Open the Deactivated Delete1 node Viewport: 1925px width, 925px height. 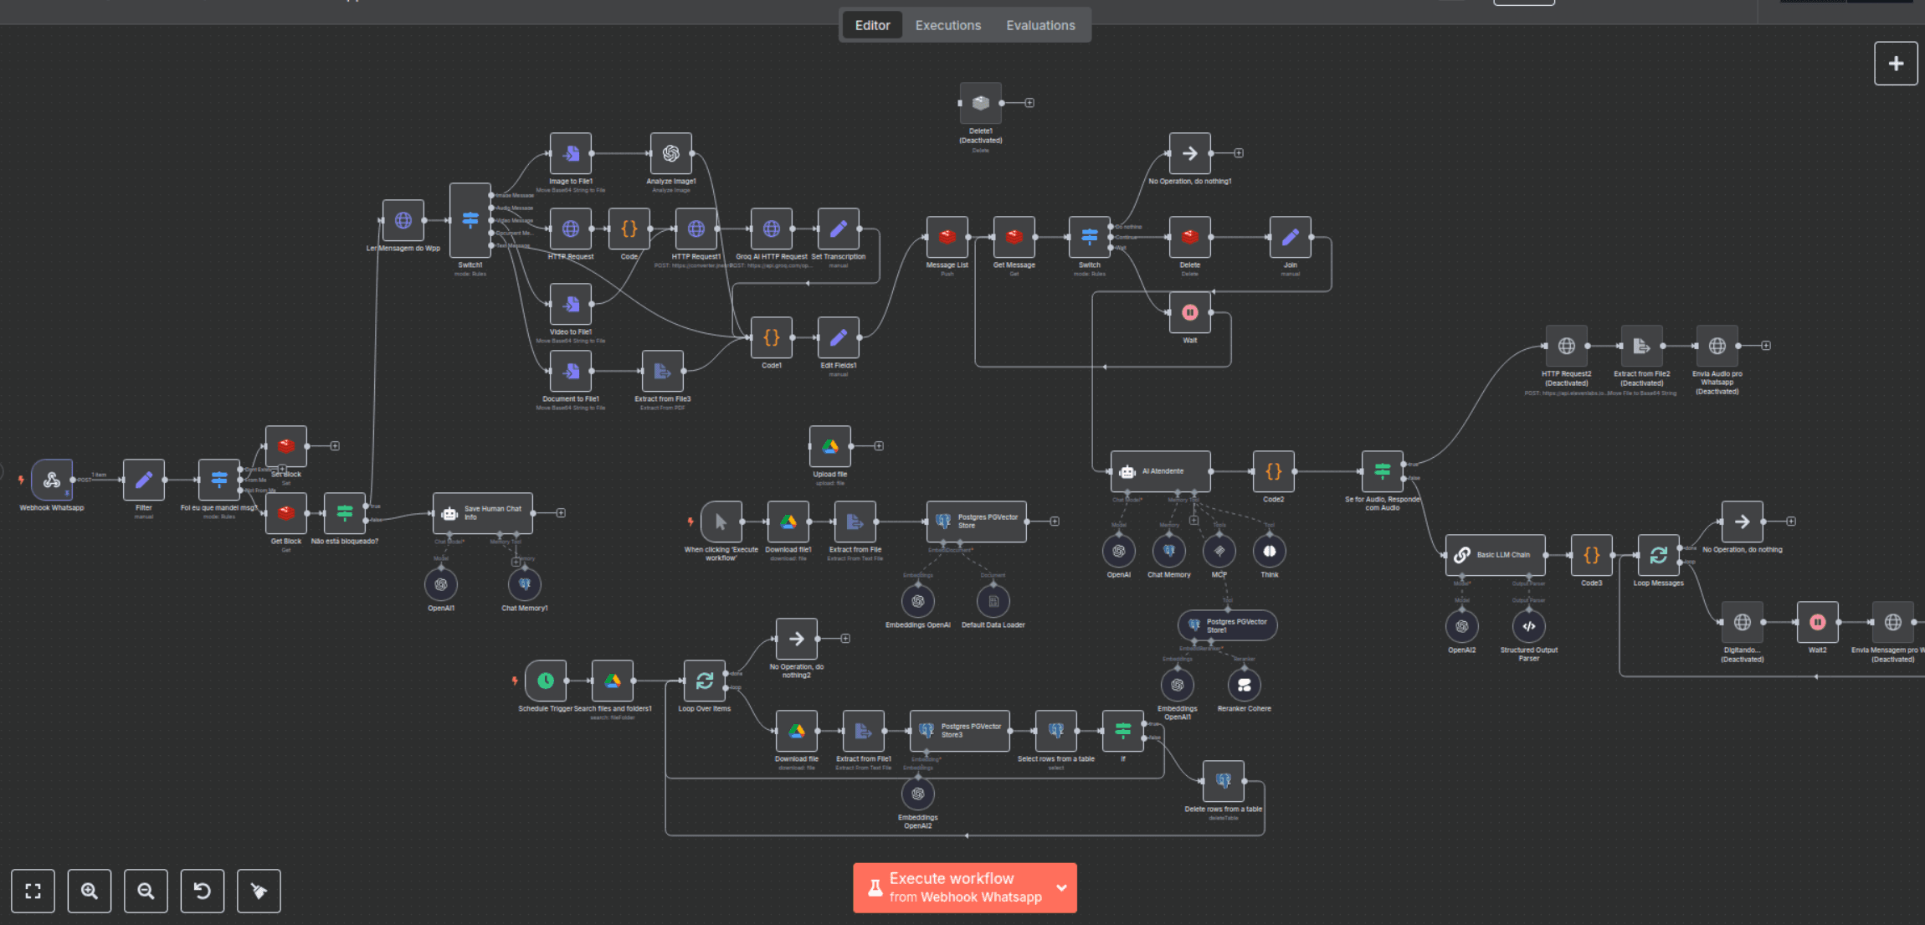tap(981, 103)
